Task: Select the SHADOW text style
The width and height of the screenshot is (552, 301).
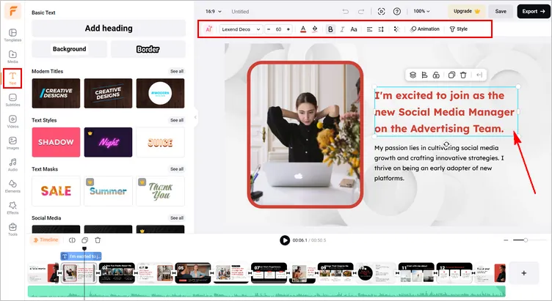Action: tap(56, 142)
